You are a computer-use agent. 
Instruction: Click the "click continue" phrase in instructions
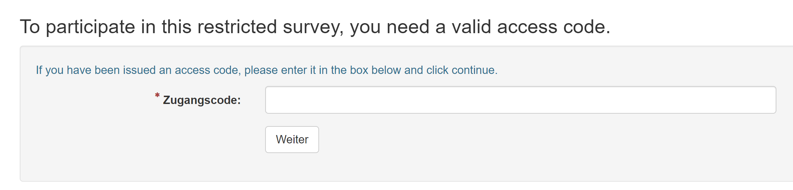[x=461, y=70]
